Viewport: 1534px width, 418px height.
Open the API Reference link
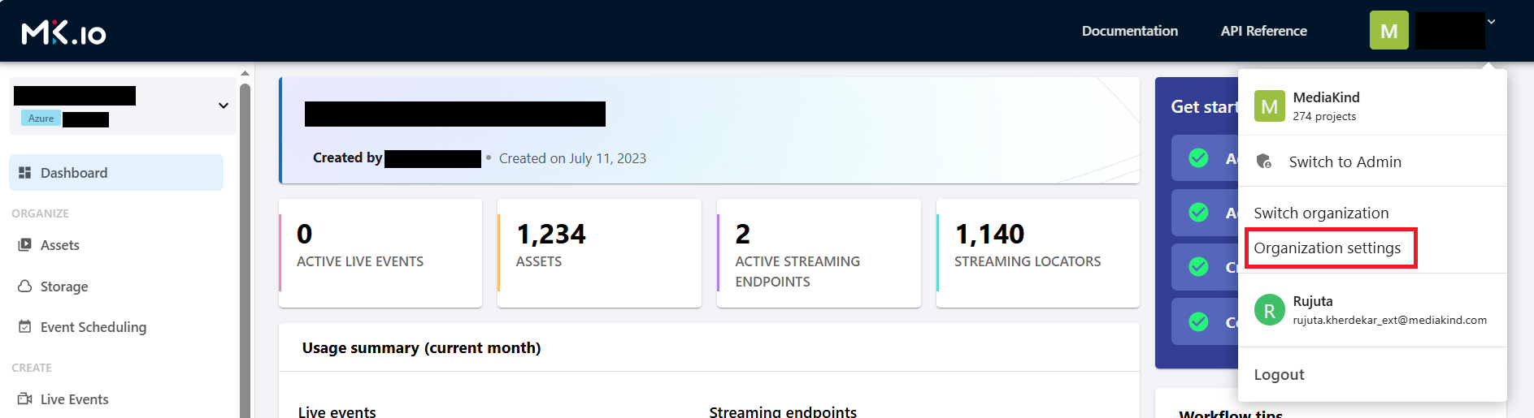pos(1263,31)
